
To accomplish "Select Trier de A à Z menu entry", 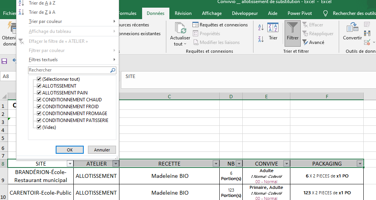I will pos(42,3).
